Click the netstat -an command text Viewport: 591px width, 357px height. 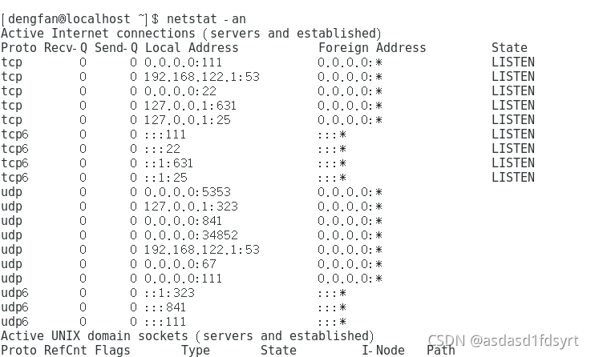[206, 18]
